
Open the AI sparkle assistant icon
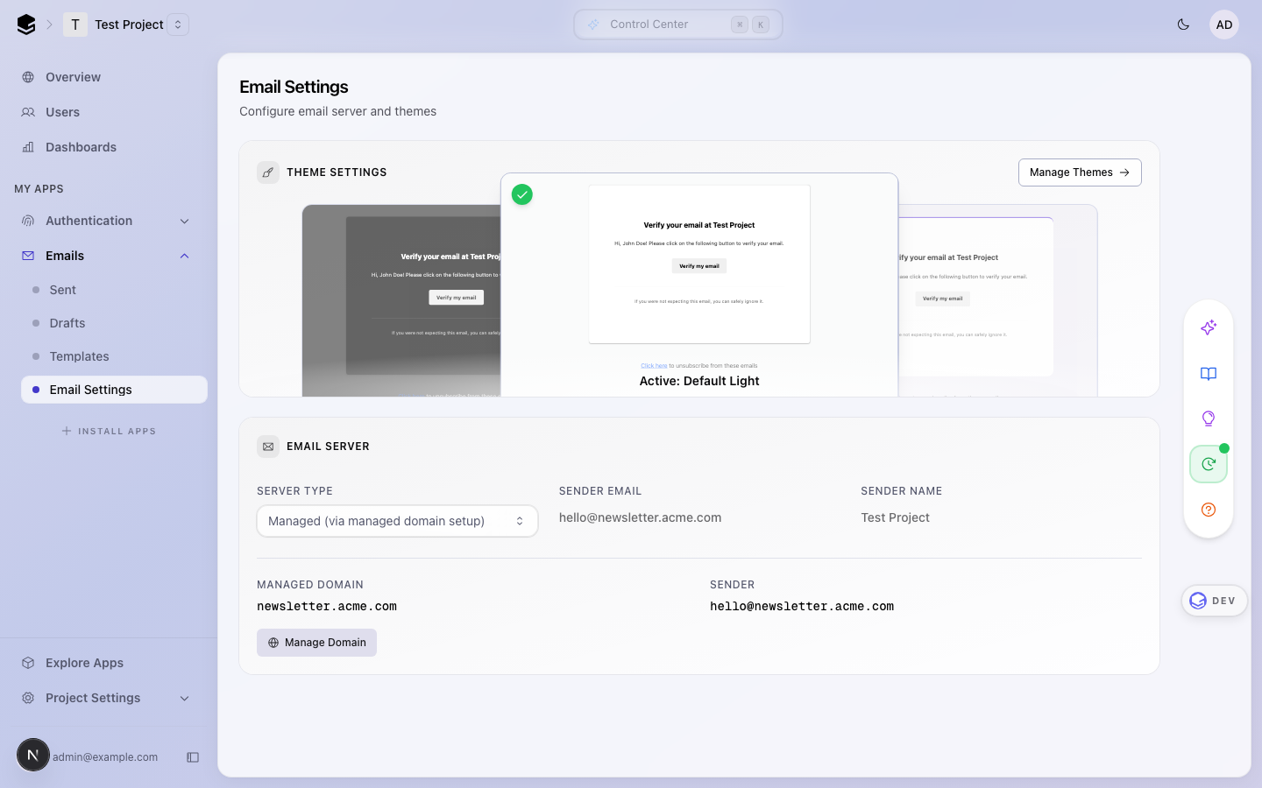1209,327
